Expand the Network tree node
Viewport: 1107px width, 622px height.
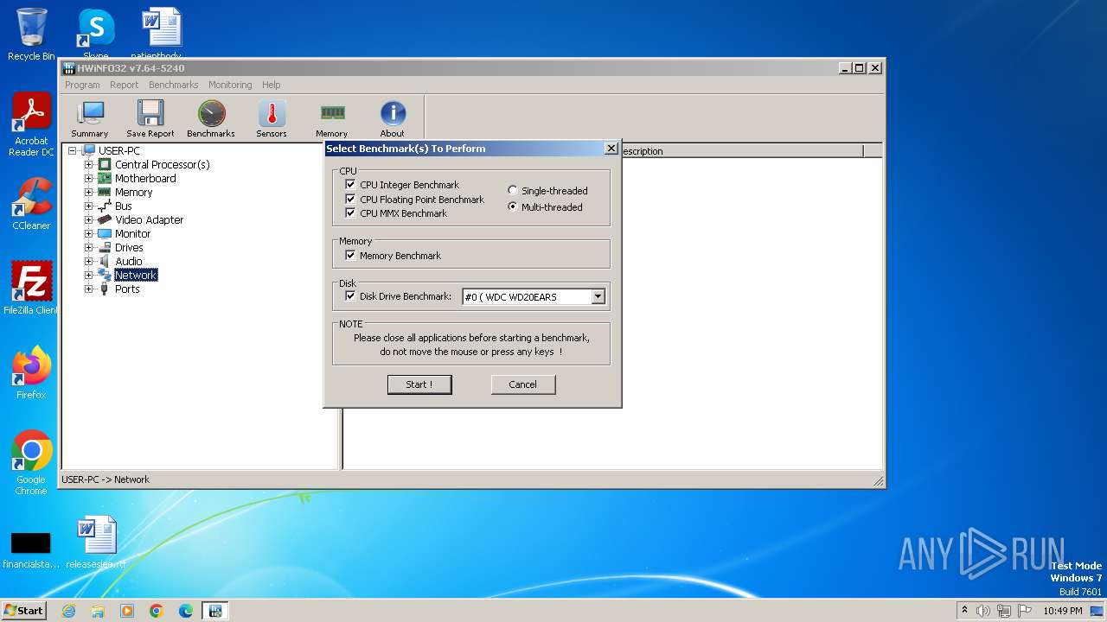coord(88,275)
